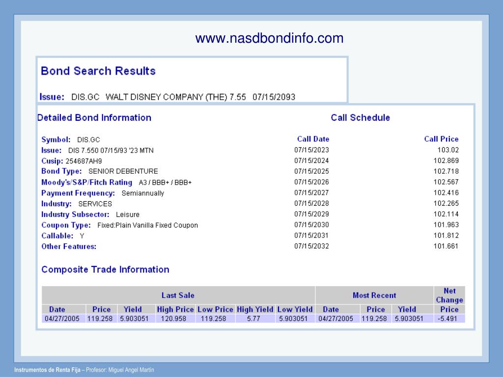Viewport: 503px width, 377px height.
Task: Select the High Yield column header
Action: (x=255, y=309)
